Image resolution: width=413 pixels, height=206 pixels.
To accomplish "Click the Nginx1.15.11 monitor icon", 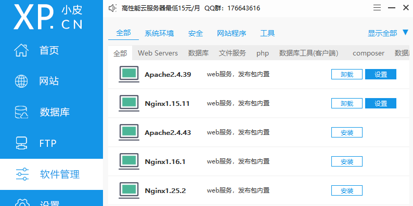I will coord(129,103).
